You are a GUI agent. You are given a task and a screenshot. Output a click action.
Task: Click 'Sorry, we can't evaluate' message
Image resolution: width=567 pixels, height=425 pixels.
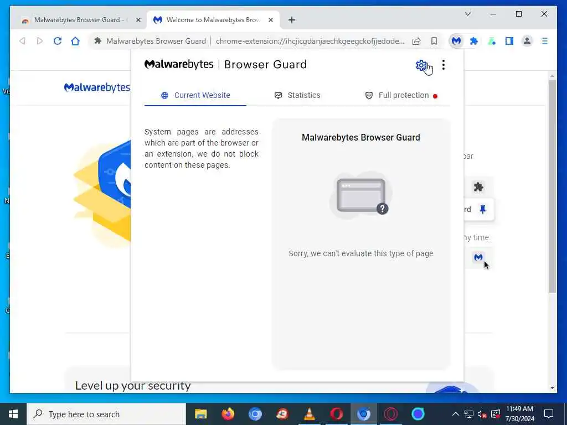pyautogui.click(x=360, y=253)
